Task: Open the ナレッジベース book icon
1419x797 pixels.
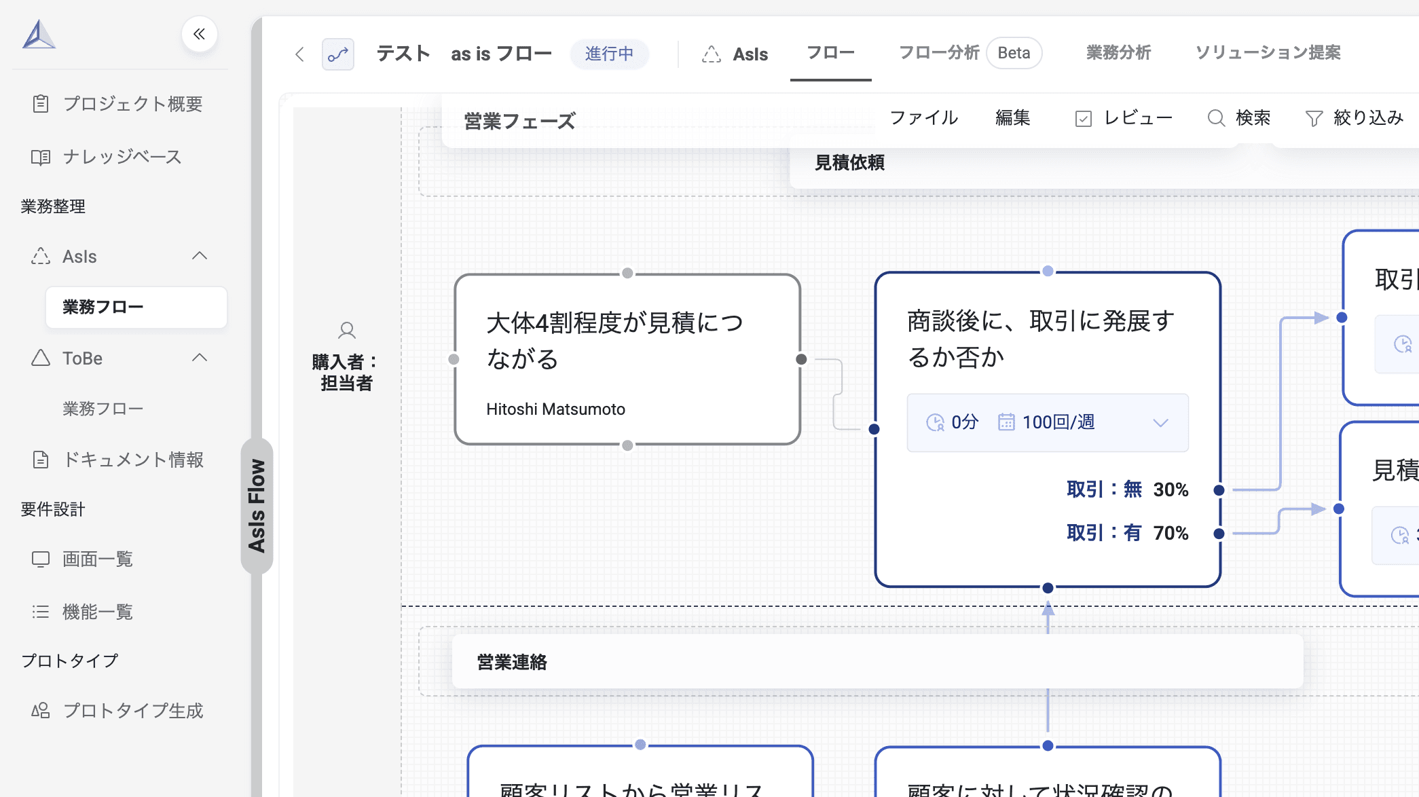Action: tap(41, 157)
